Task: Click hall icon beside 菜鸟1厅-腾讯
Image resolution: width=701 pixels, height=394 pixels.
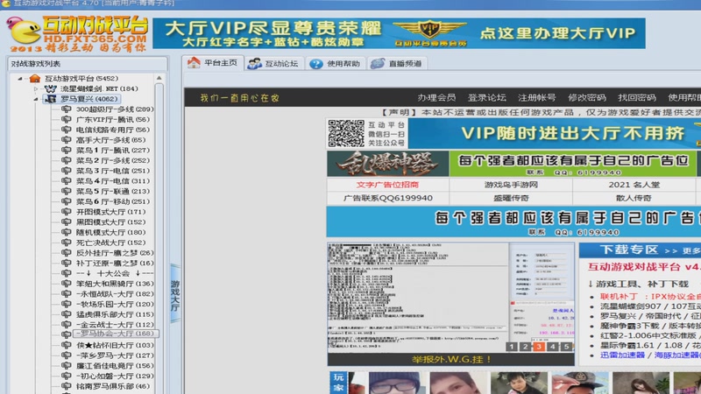Action: 67,150
